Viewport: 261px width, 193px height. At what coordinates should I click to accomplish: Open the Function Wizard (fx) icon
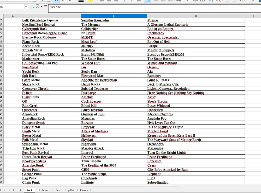point(33,7)
